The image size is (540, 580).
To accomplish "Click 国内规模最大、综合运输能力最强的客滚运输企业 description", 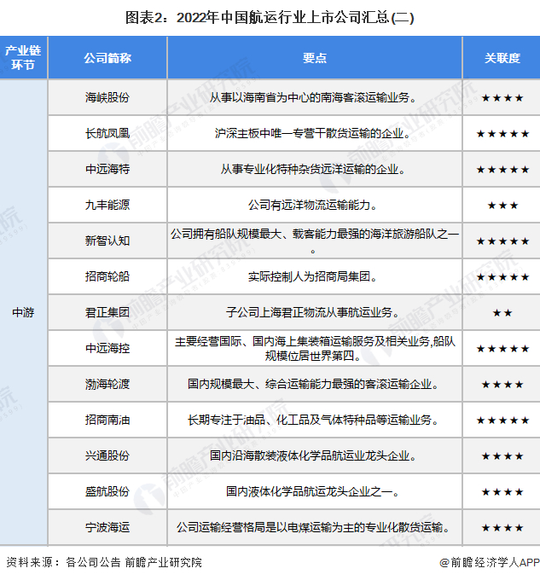I will pyautogui.click(x=313, y=385).
